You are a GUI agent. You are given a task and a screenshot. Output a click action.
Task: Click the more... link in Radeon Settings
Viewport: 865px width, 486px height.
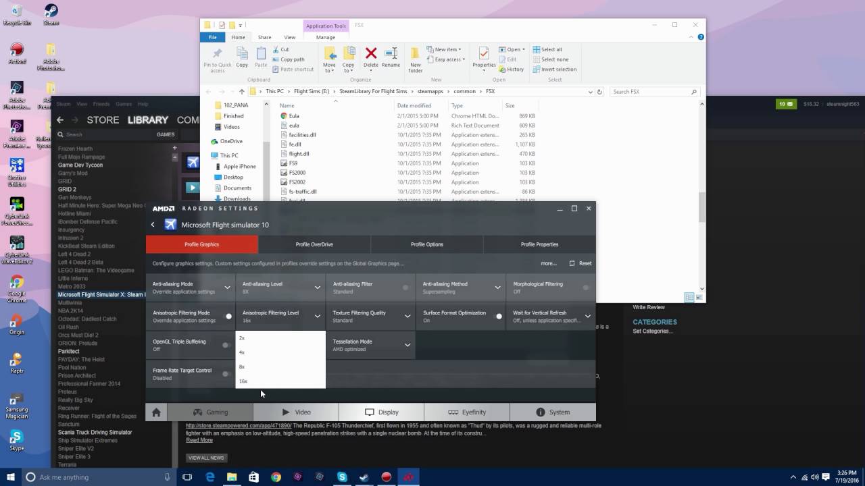coord(549,263)
